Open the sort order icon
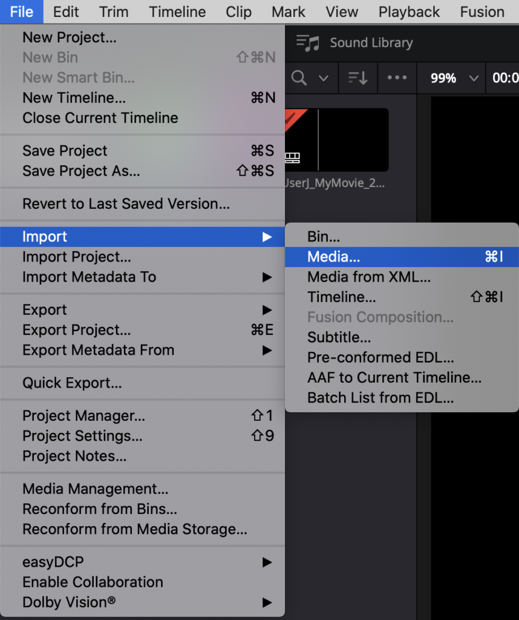The height and width of the screenshot is (620, 519). click(358, 78)
